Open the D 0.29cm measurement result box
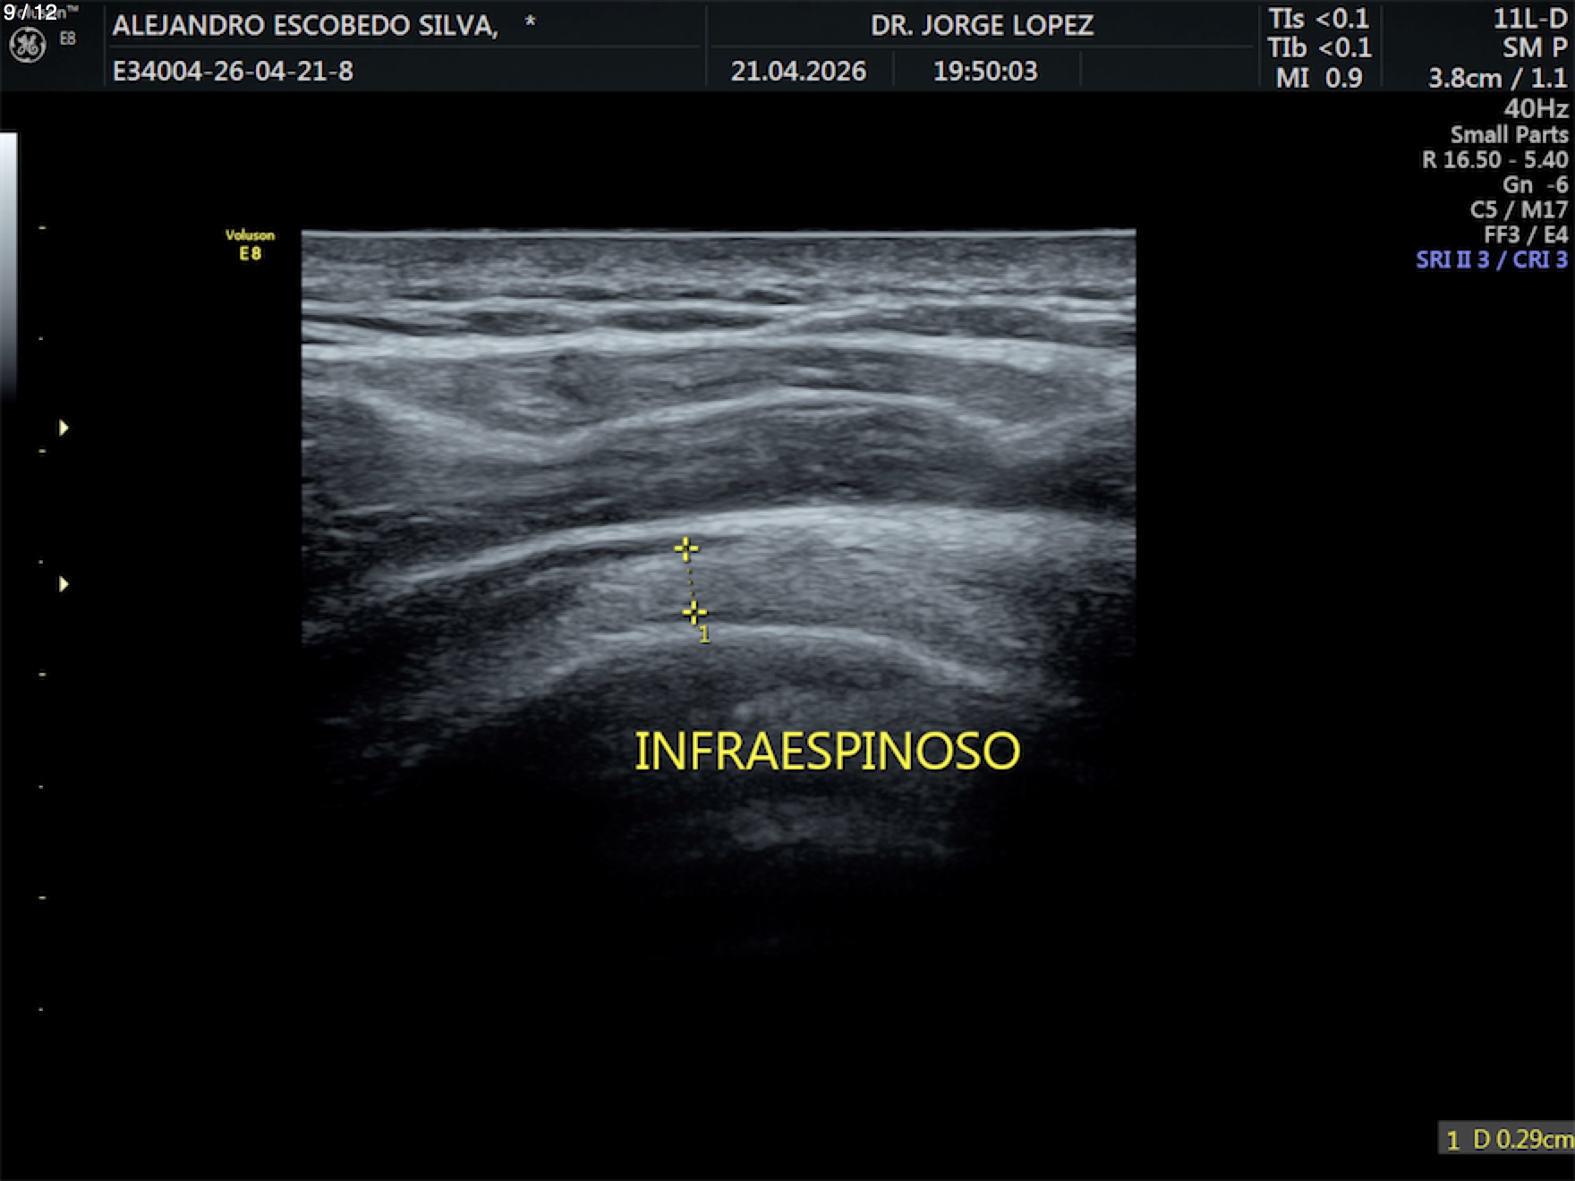 pyautogui.click(x=1506, y=1139)
